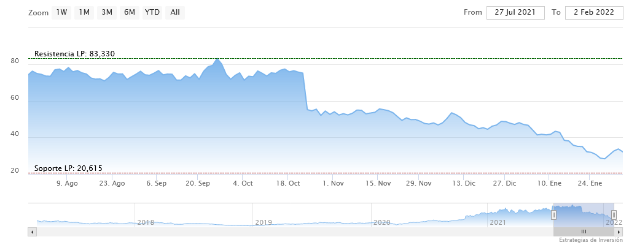
Task: Click the 18. Oct axis label
Action: tap(289, 183)
